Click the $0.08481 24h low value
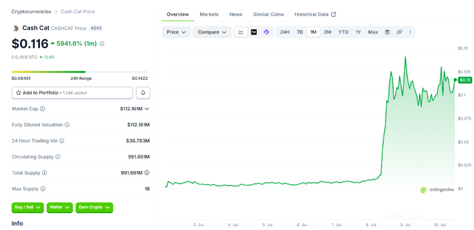 [x=21, y=78]
